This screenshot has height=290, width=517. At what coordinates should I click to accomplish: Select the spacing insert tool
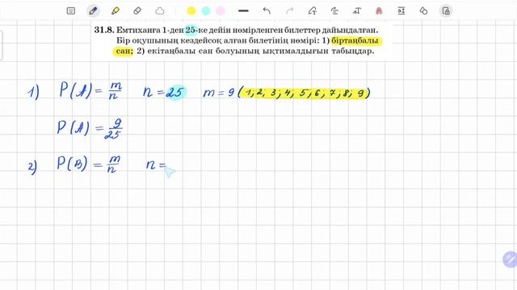click(401, 10)
